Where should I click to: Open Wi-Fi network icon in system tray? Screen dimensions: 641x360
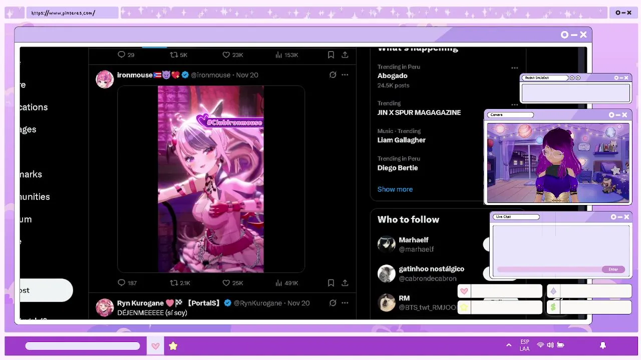click(540, 345)
